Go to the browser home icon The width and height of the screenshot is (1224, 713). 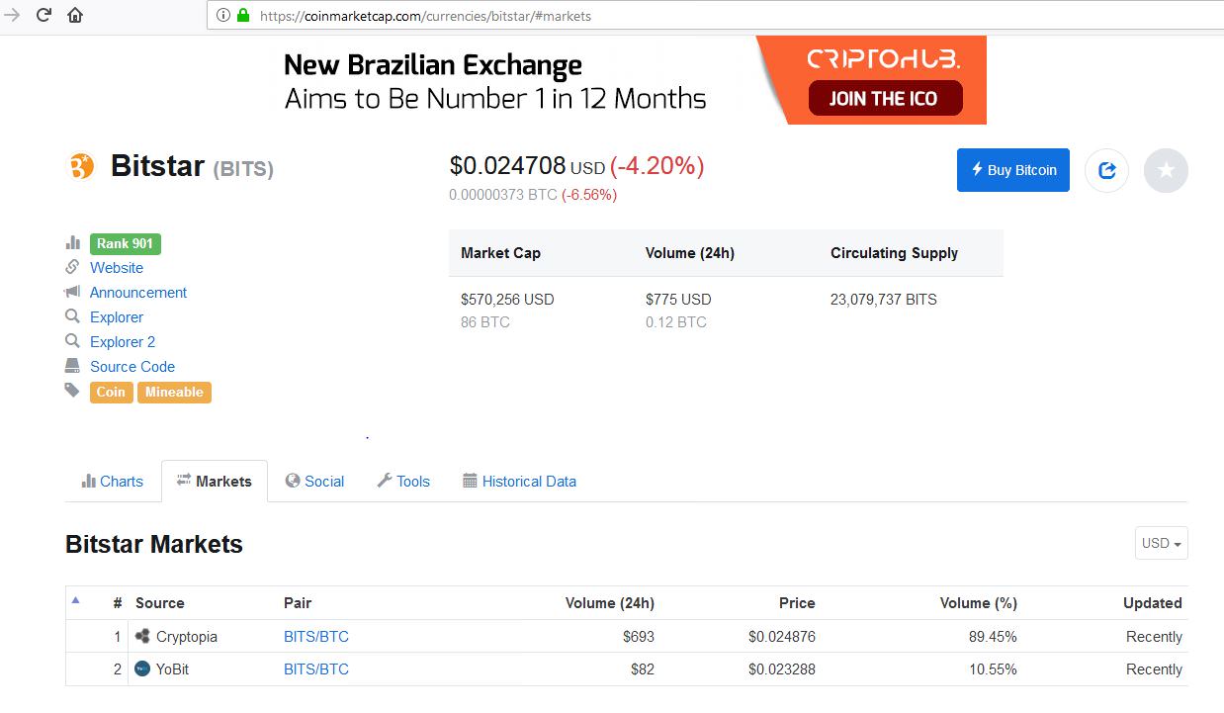[x=74, y=15]
